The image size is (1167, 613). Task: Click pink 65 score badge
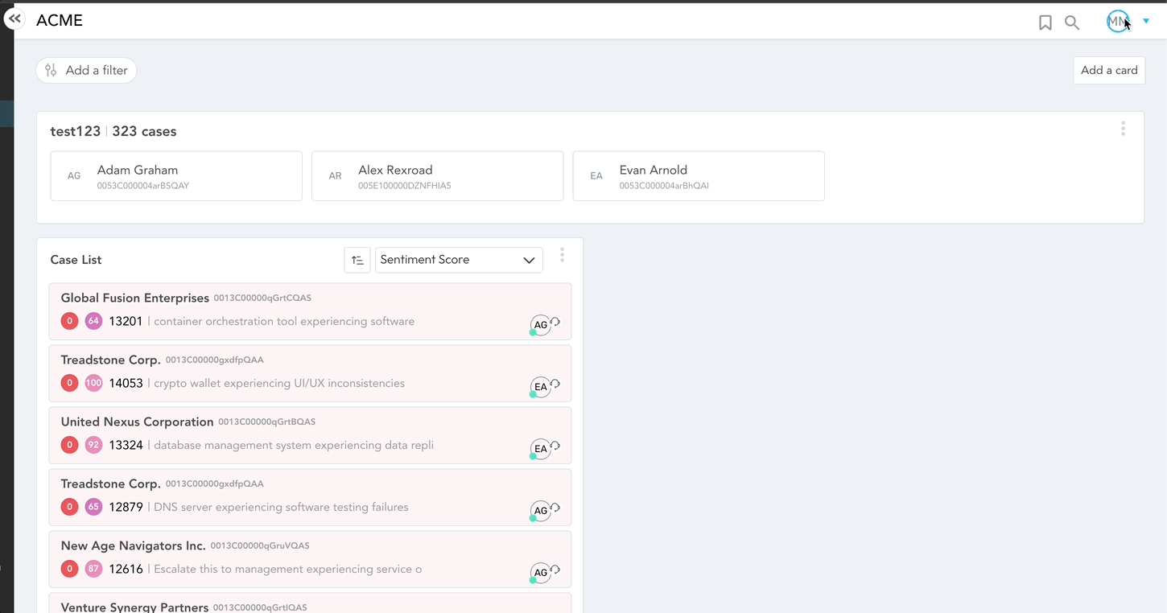pyautogui.click(x=93, y=507)
